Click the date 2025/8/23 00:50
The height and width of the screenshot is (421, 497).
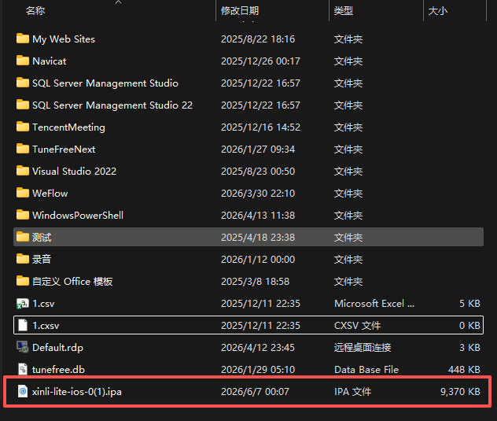click(258, 172)
